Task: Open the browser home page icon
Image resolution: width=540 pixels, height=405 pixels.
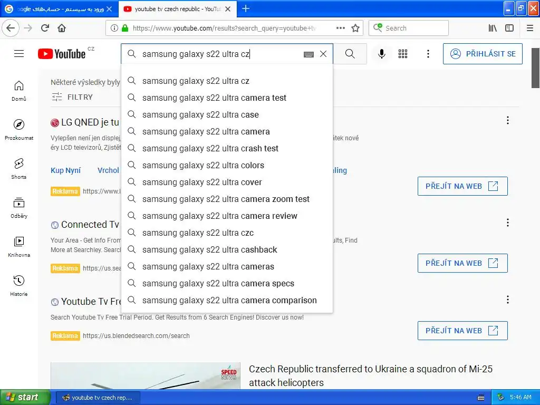Action: coord(62,28)
